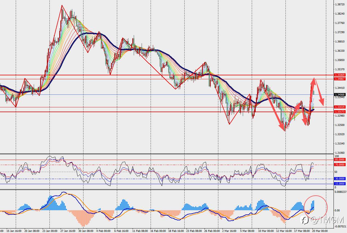
Task: Select the red 1.33173 level tag
Action: pyautogui.click(x=340, y=112)
